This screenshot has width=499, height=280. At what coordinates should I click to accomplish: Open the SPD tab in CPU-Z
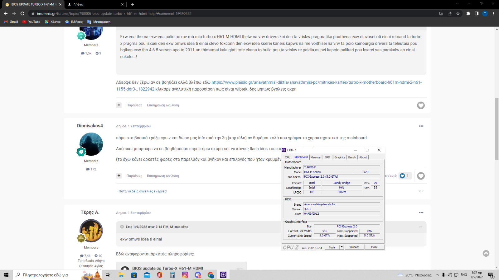[x=327, y=157]
